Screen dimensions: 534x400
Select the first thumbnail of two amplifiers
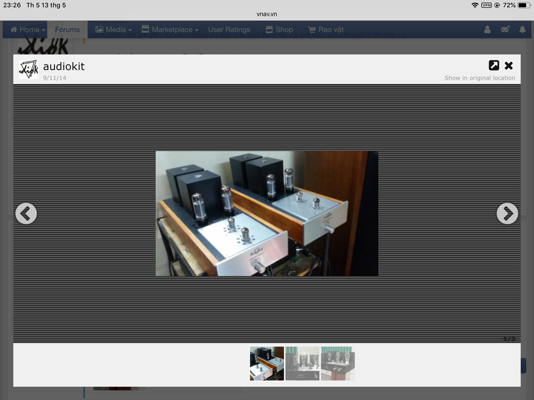pyautogui.click(x=266, y=363)
